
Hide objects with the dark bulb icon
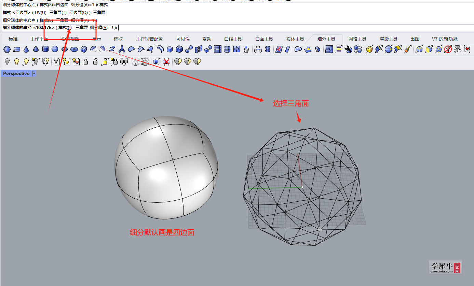tap(7, 62)
